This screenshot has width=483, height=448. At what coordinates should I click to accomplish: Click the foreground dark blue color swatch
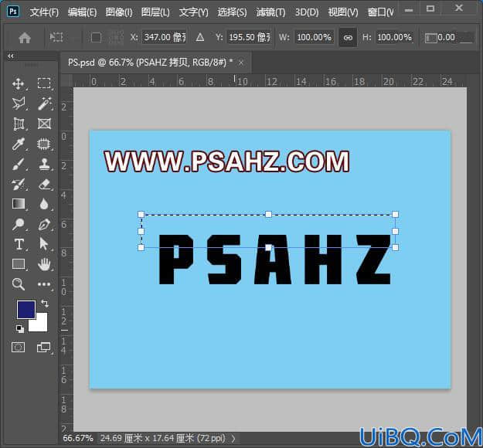26,310
